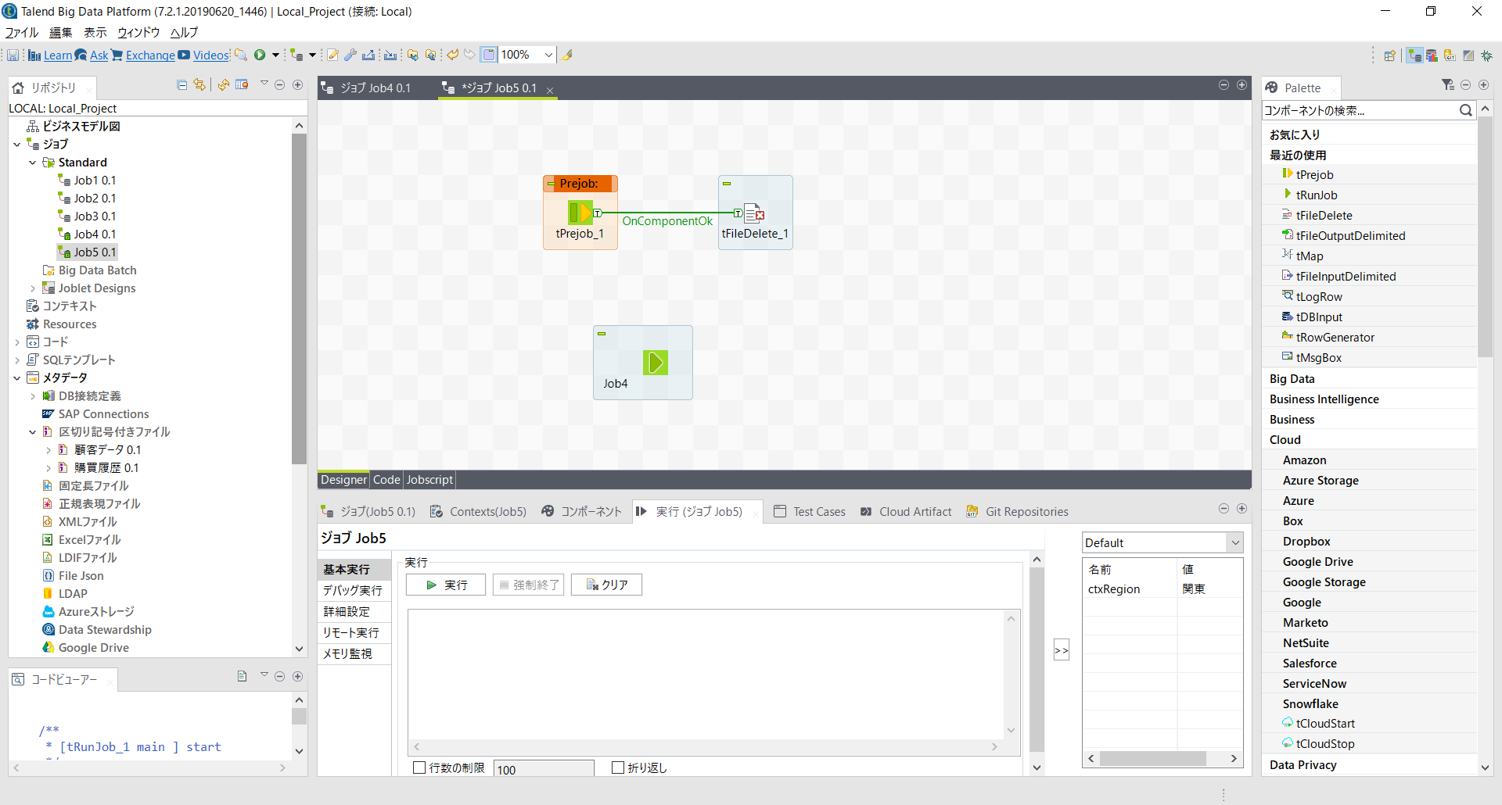Click the create job icon in toolbar

296,55
